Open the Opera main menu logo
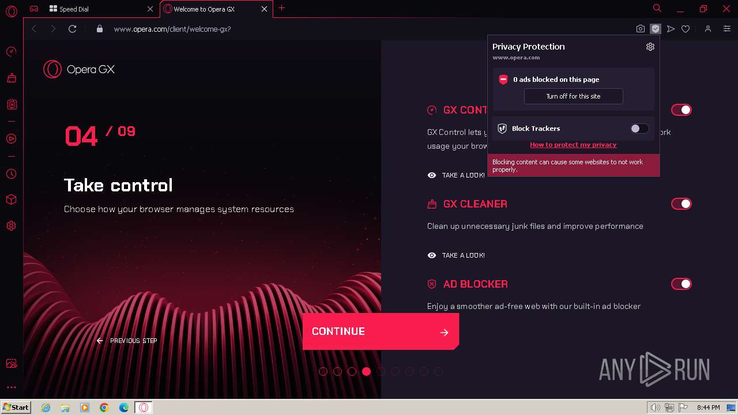The image size is (738, 415). click(x=11, y=11)
